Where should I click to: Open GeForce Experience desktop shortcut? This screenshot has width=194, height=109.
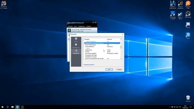tap(180, 5)
